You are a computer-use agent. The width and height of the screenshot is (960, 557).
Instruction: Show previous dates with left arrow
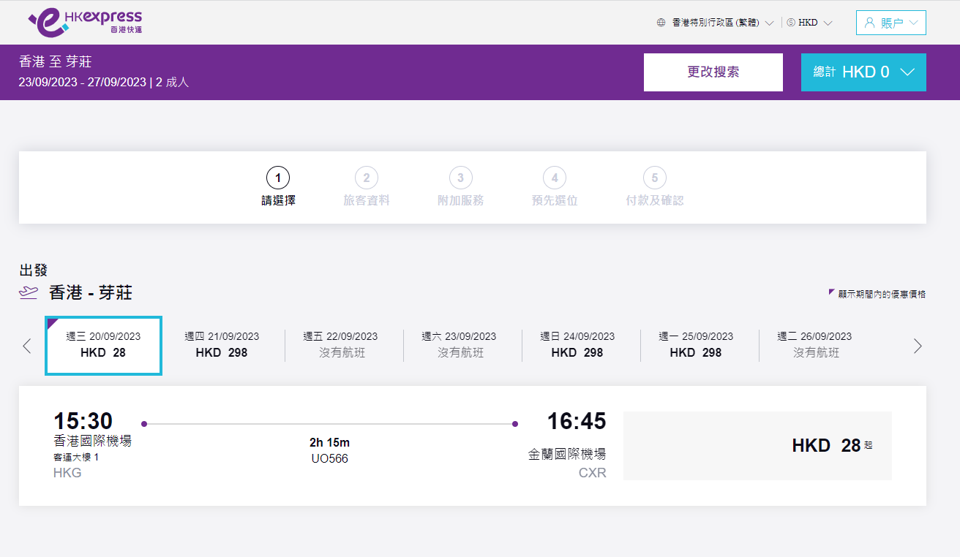pos(27,346)
